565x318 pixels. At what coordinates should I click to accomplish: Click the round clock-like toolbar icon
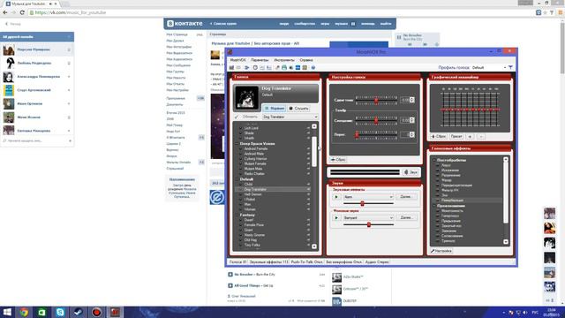[255, 67]
